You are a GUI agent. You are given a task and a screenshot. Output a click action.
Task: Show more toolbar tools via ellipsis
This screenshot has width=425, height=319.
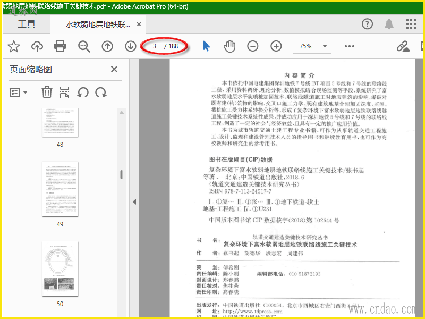[350, 46]
